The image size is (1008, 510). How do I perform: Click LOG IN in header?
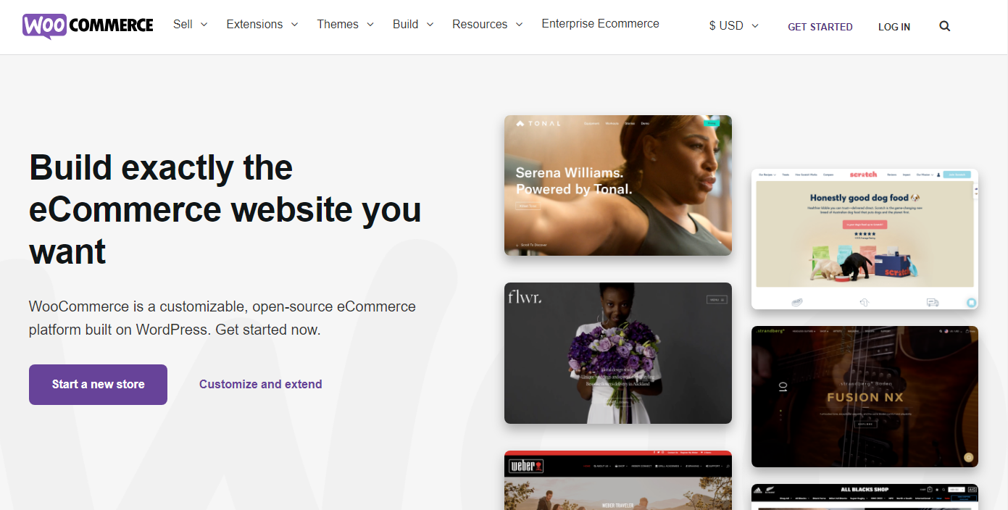tap(894, 27)
